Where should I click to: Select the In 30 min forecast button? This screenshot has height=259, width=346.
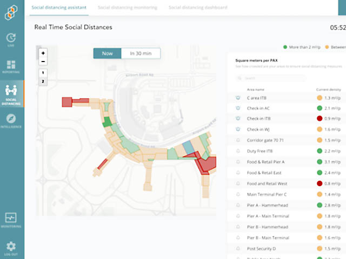(140, 53)
